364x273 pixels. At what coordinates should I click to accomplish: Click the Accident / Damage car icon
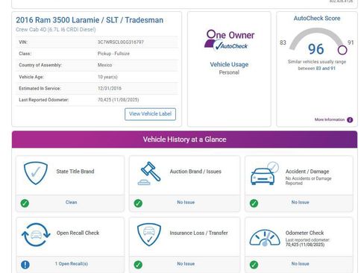[x=265, y=173]
